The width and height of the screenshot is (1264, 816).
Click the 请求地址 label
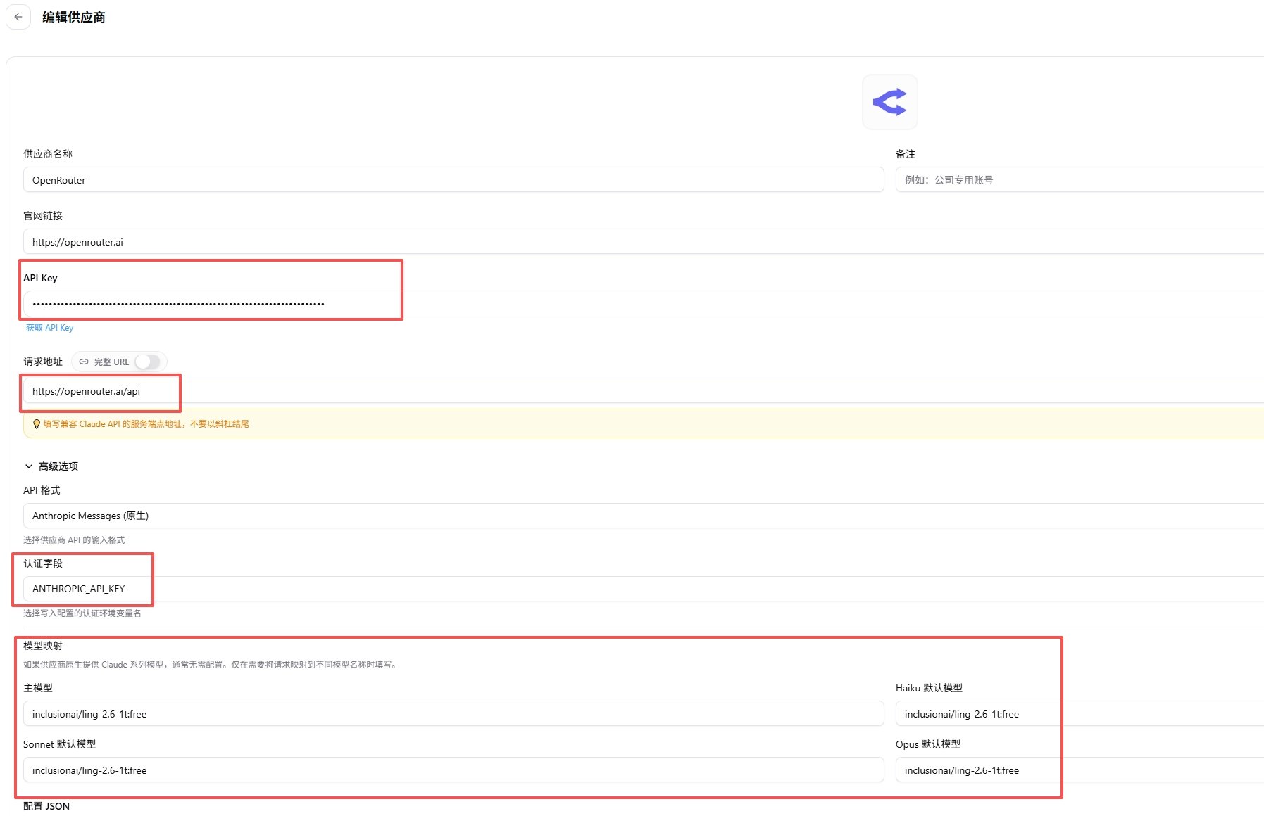tap(43, 362)
